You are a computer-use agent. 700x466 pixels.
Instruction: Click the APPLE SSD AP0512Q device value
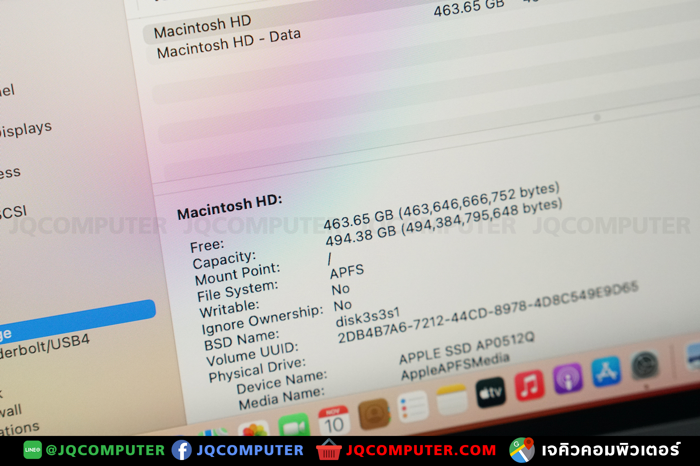[x=467, y=348]
